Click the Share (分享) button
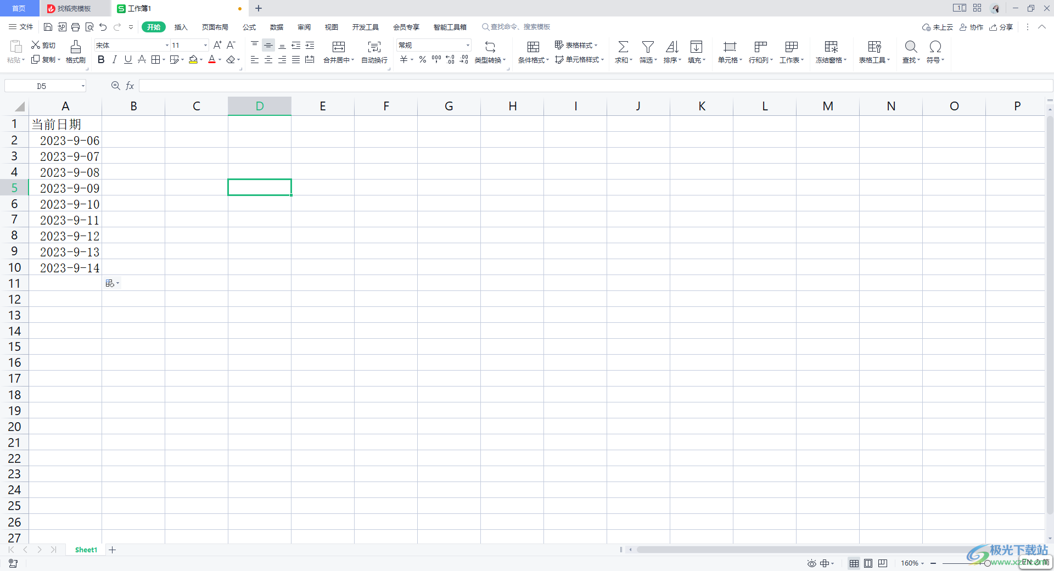This screenshot has width=1054, height=571. click(1001, 27)
